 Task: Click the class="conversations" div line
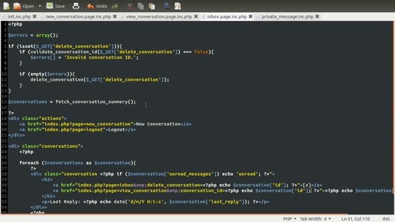46,146
